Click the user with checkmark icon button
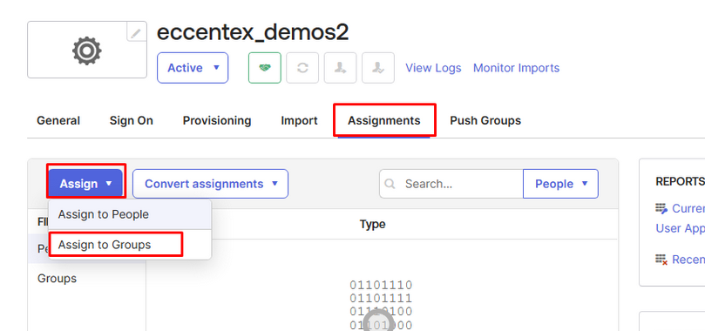Image resolution: width=705 pixels, height=331 pixels. (x=378, y=68)
